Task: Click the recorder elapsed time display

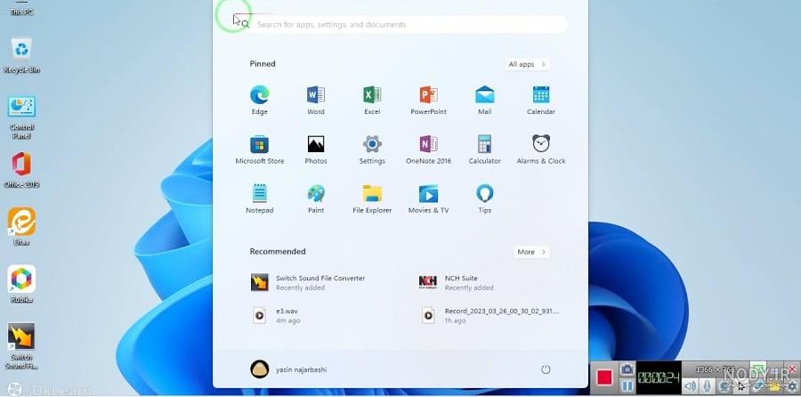Action: pyautogui.click(x=659, y=378)
